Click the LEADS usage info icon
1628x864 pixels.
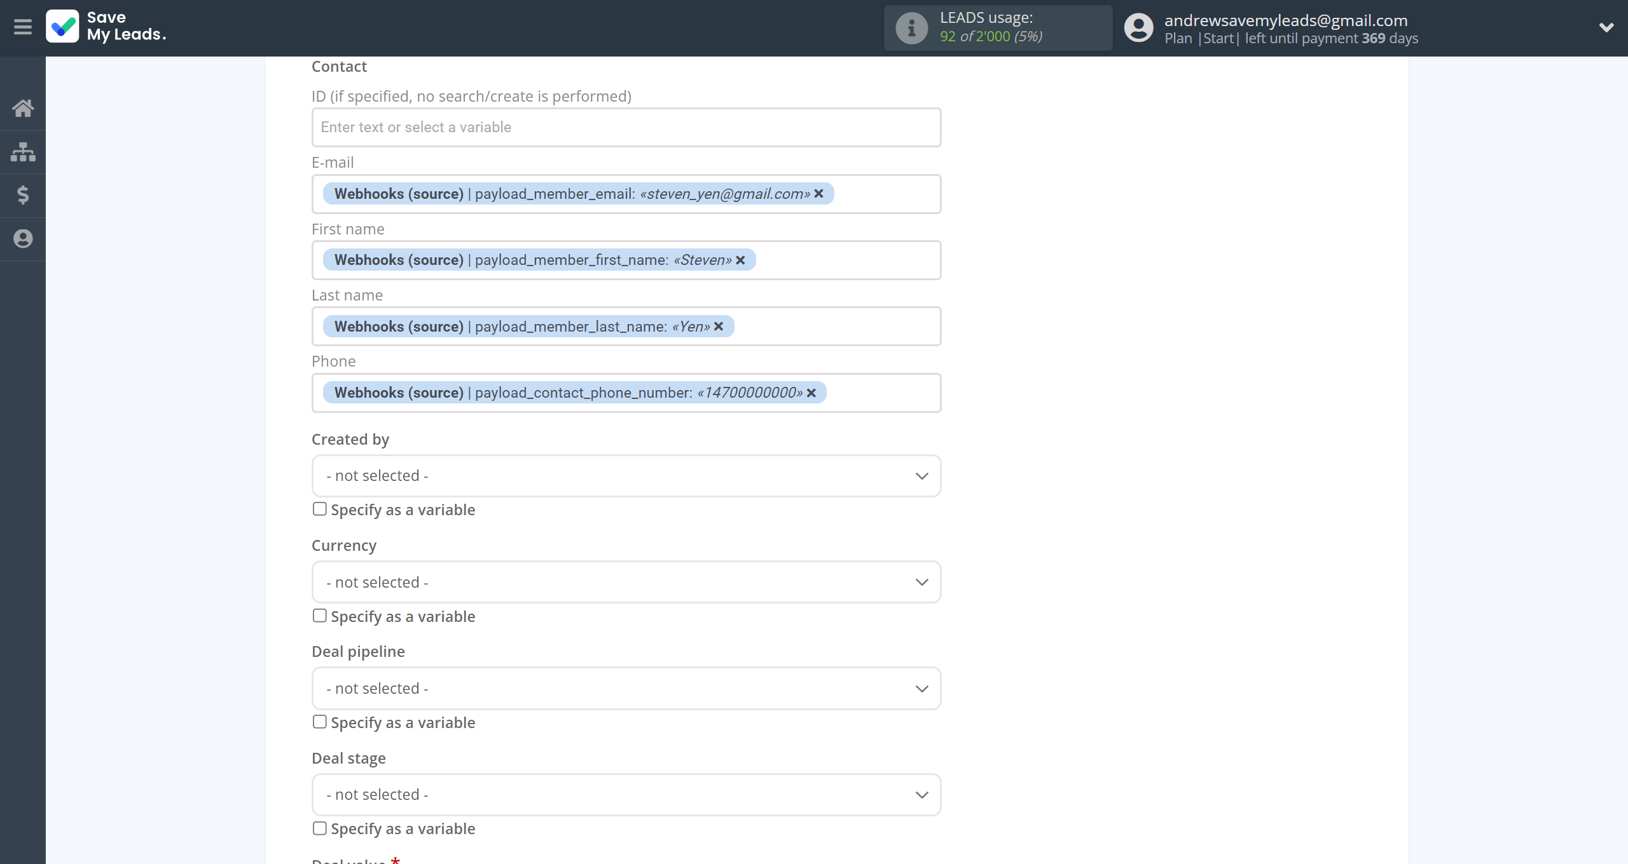tap(911, 28)
